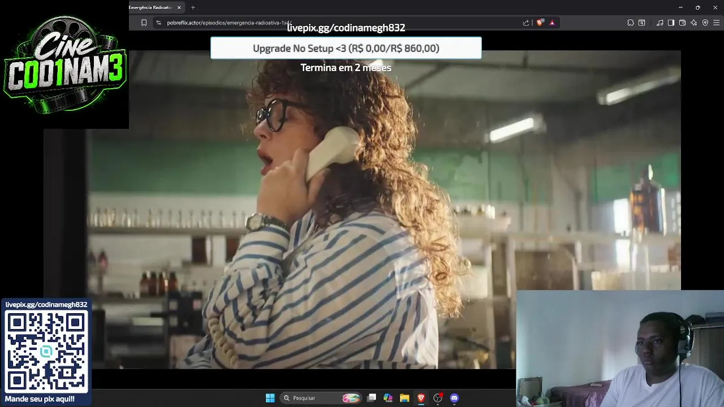Close the Emergência Radioativa browser tab

pos(179,7)
